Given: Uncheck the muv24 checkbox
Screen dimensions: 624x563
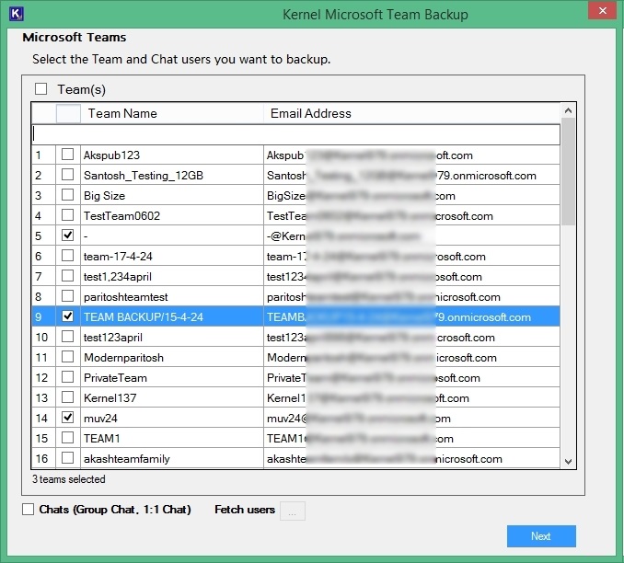Looking at the screenshot, I should tap(68, 418).
